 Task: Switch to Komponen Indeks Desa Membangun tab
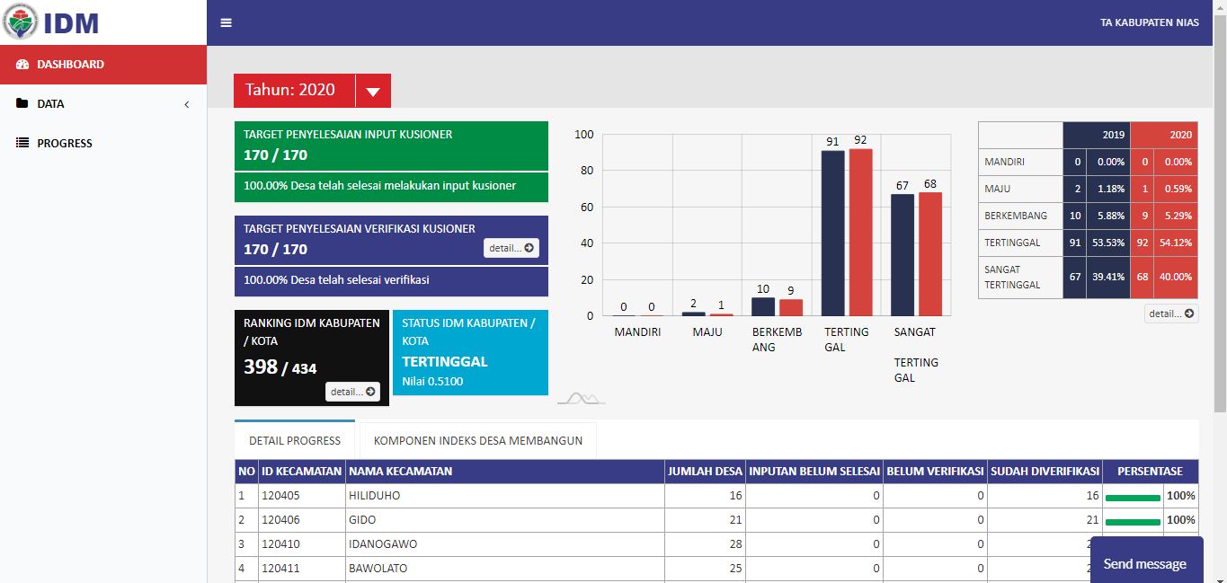pyautogui.click(x=477, y=440)
